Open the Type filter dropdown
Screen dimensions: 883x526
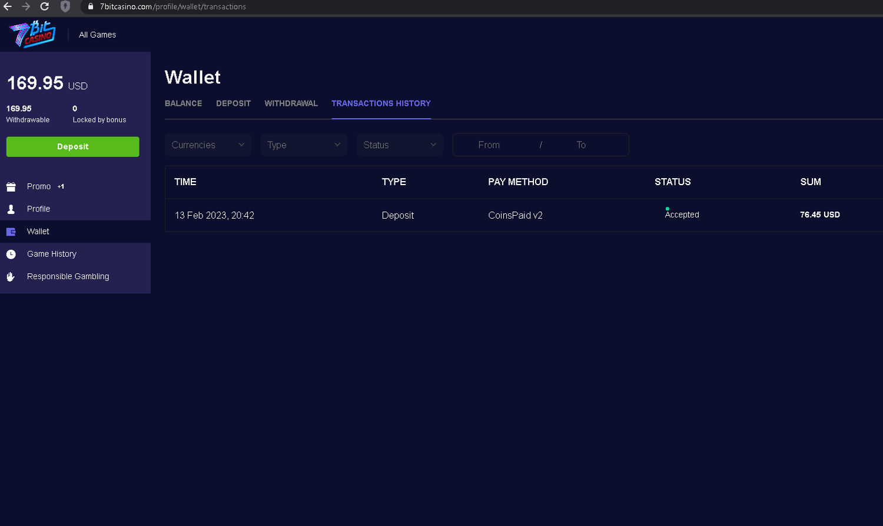[304, 145]
